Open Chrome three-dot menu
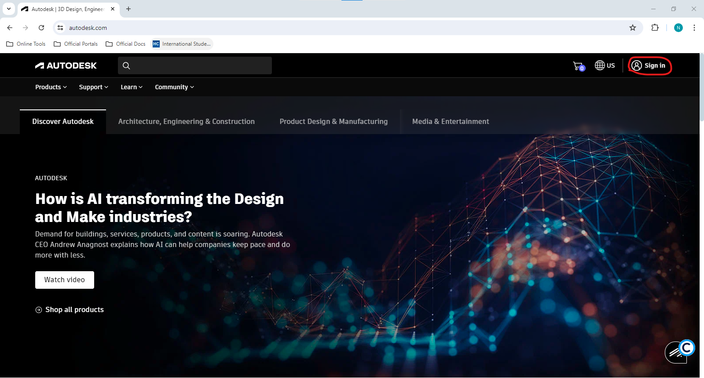The image size is (704, 378). tap(694, 28)
